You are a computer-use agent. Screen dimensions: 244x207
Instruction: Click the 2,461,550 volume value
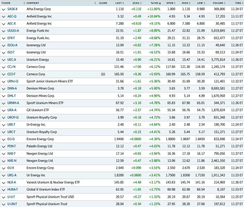(x=218, y=161)
